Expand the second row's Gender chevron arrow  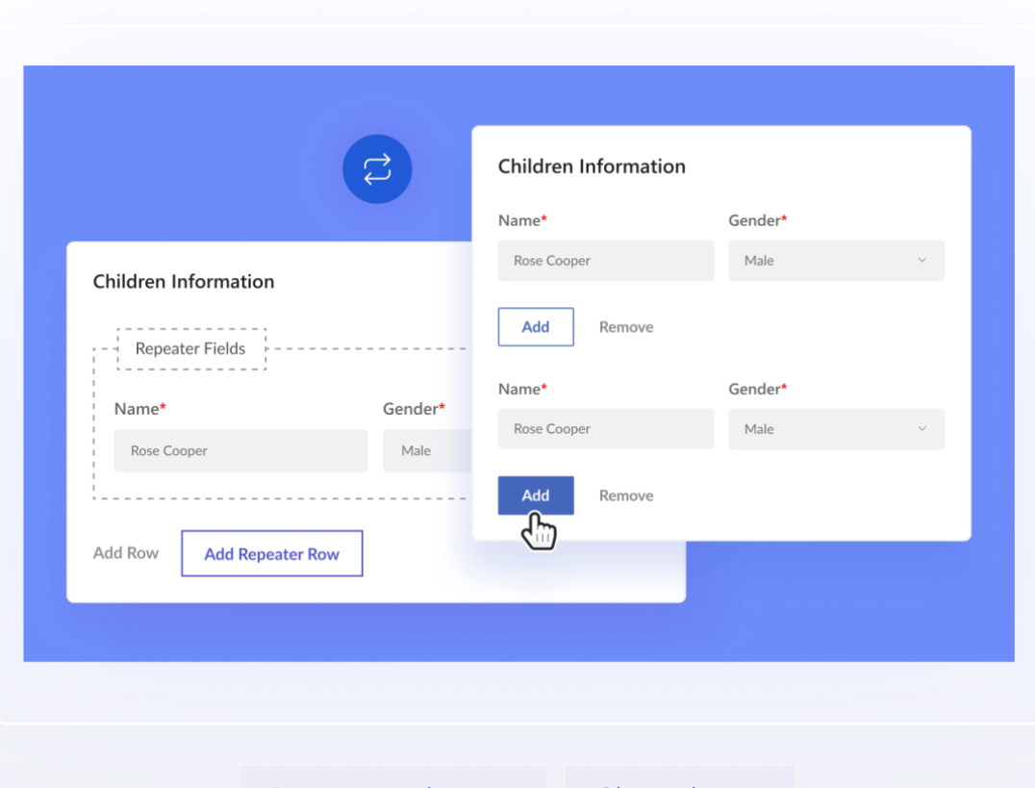[x=921, y=429]
